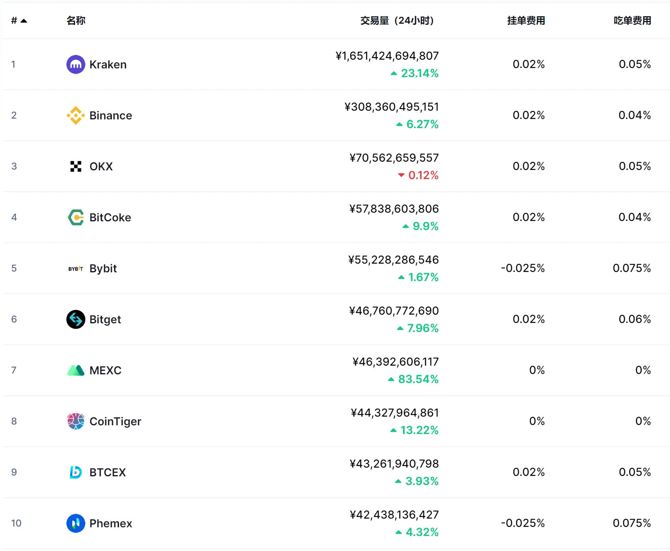Sort by 名称 column header
This screenshot has height=551, width=670.
coord(76,21)
